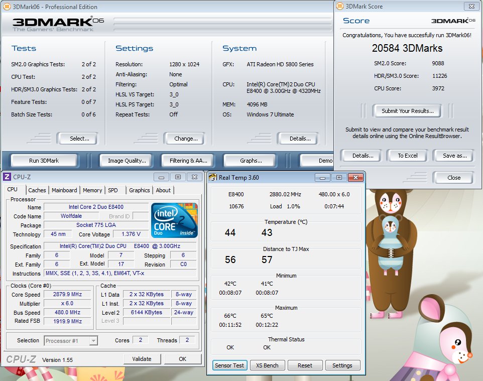This screenshot has height=381, width=483.
Task: Click the Minimum temperature 42°C reading
Action: tap(230, 284)
